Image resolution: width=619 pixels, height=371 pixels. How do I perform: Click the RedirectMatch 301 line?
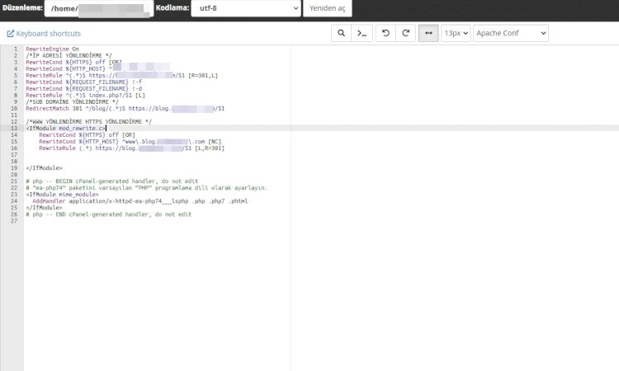click(x=125, y=109)
